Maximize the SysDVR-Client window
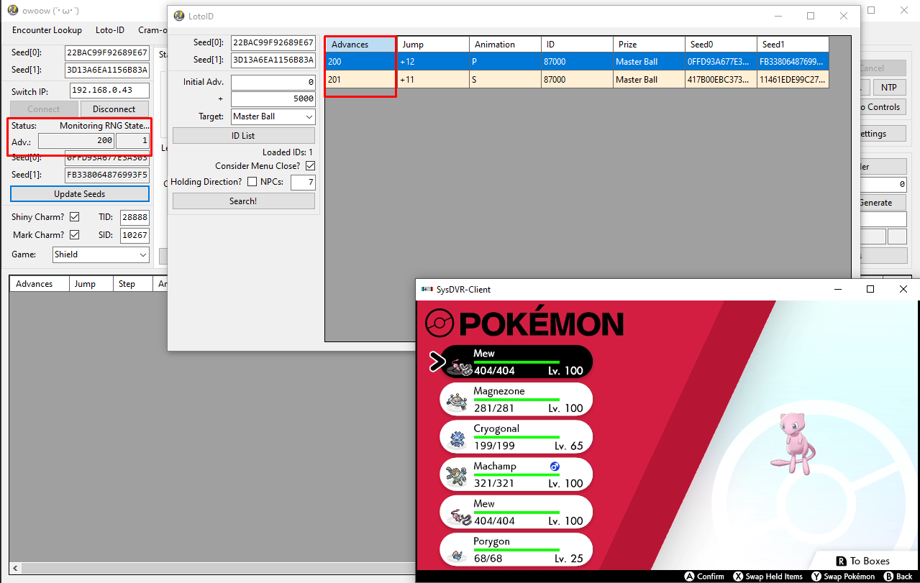The width and height of the screenshot is (920, 583). (870, 289)
